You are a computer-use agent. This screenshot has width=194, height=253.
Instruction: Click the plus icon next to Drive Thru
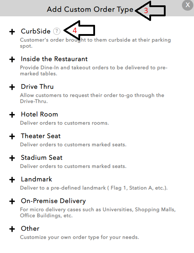(12, 87)
